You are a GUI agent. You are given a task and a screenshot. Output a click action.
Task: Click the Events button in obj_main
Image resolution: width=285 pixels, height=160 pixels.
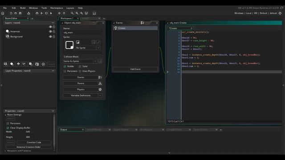[x=81, y=77]
